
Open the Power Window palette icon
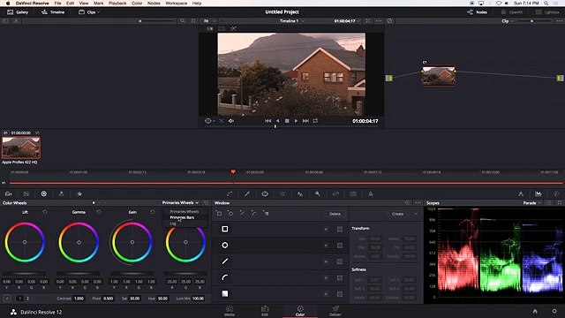[265, 194]
